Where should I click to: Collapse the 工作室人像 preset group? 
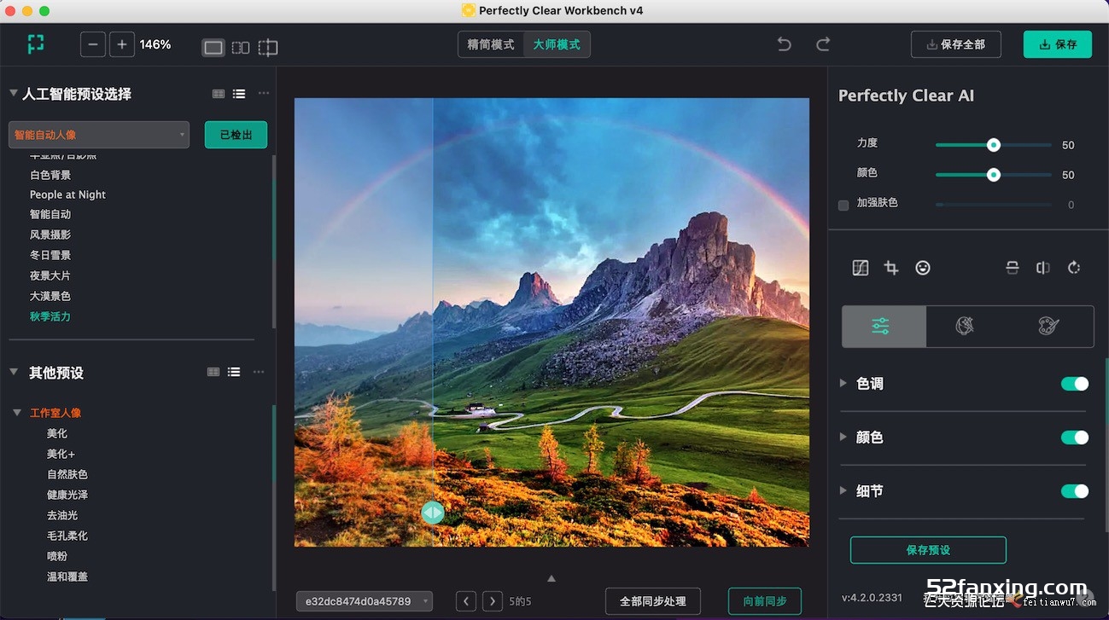[x=17, y=413]
